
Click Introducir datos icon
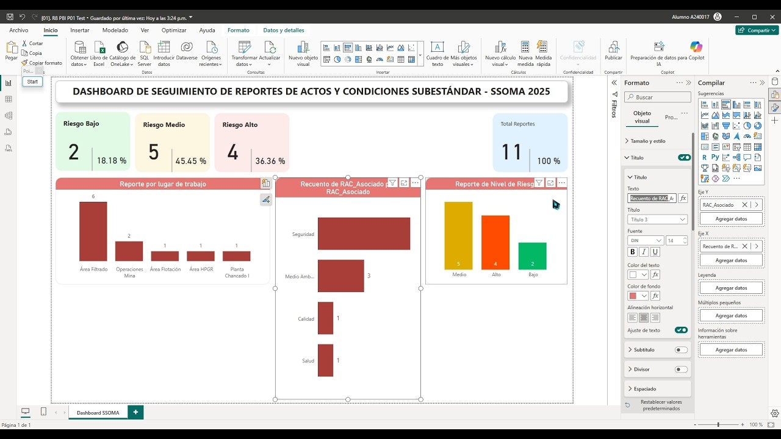[164, 48]
